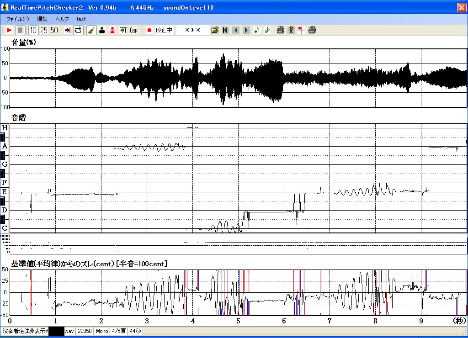
Task: Click the first green music note icon
Action: 257,30
